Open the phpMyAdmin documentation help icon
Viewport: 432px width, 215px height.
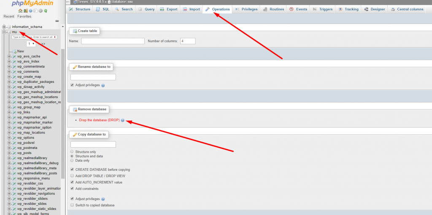30,11
